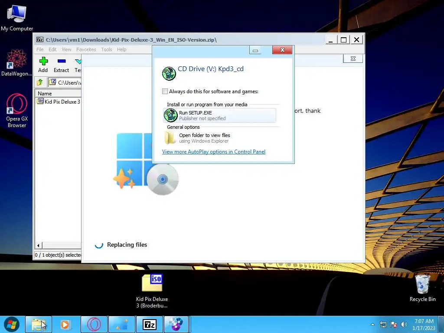
Task: Open Opera GX from taskbar
Action: click(94, 324)
